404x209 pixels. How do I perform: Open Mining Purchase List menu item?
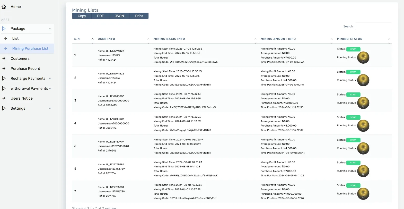tap(30, 49)
